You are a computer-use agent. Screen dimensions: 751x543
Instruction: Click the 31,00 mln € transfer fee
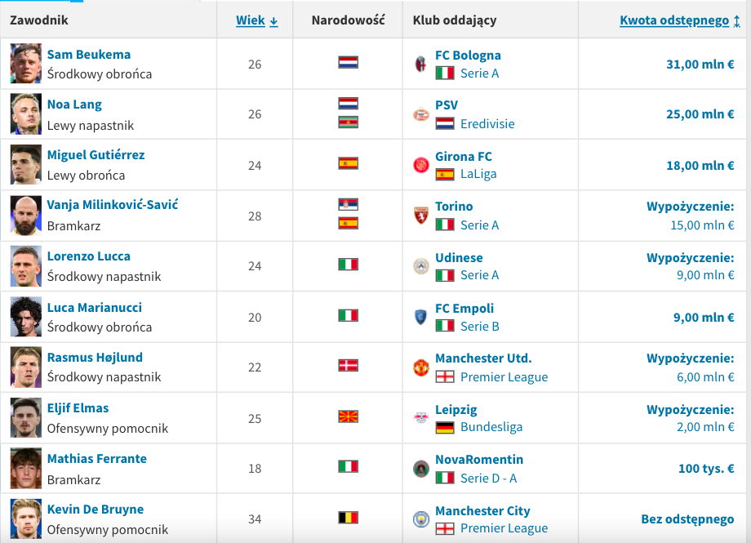coord(700,64)
